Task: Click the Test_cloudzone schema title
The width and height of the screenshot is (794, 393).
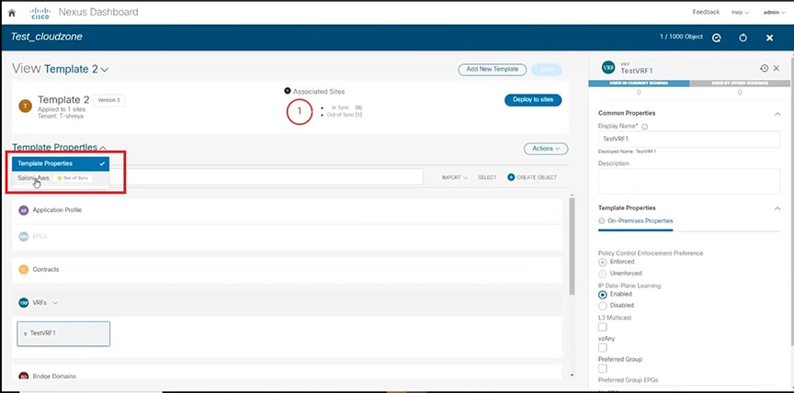Action: tap(47, 37)
